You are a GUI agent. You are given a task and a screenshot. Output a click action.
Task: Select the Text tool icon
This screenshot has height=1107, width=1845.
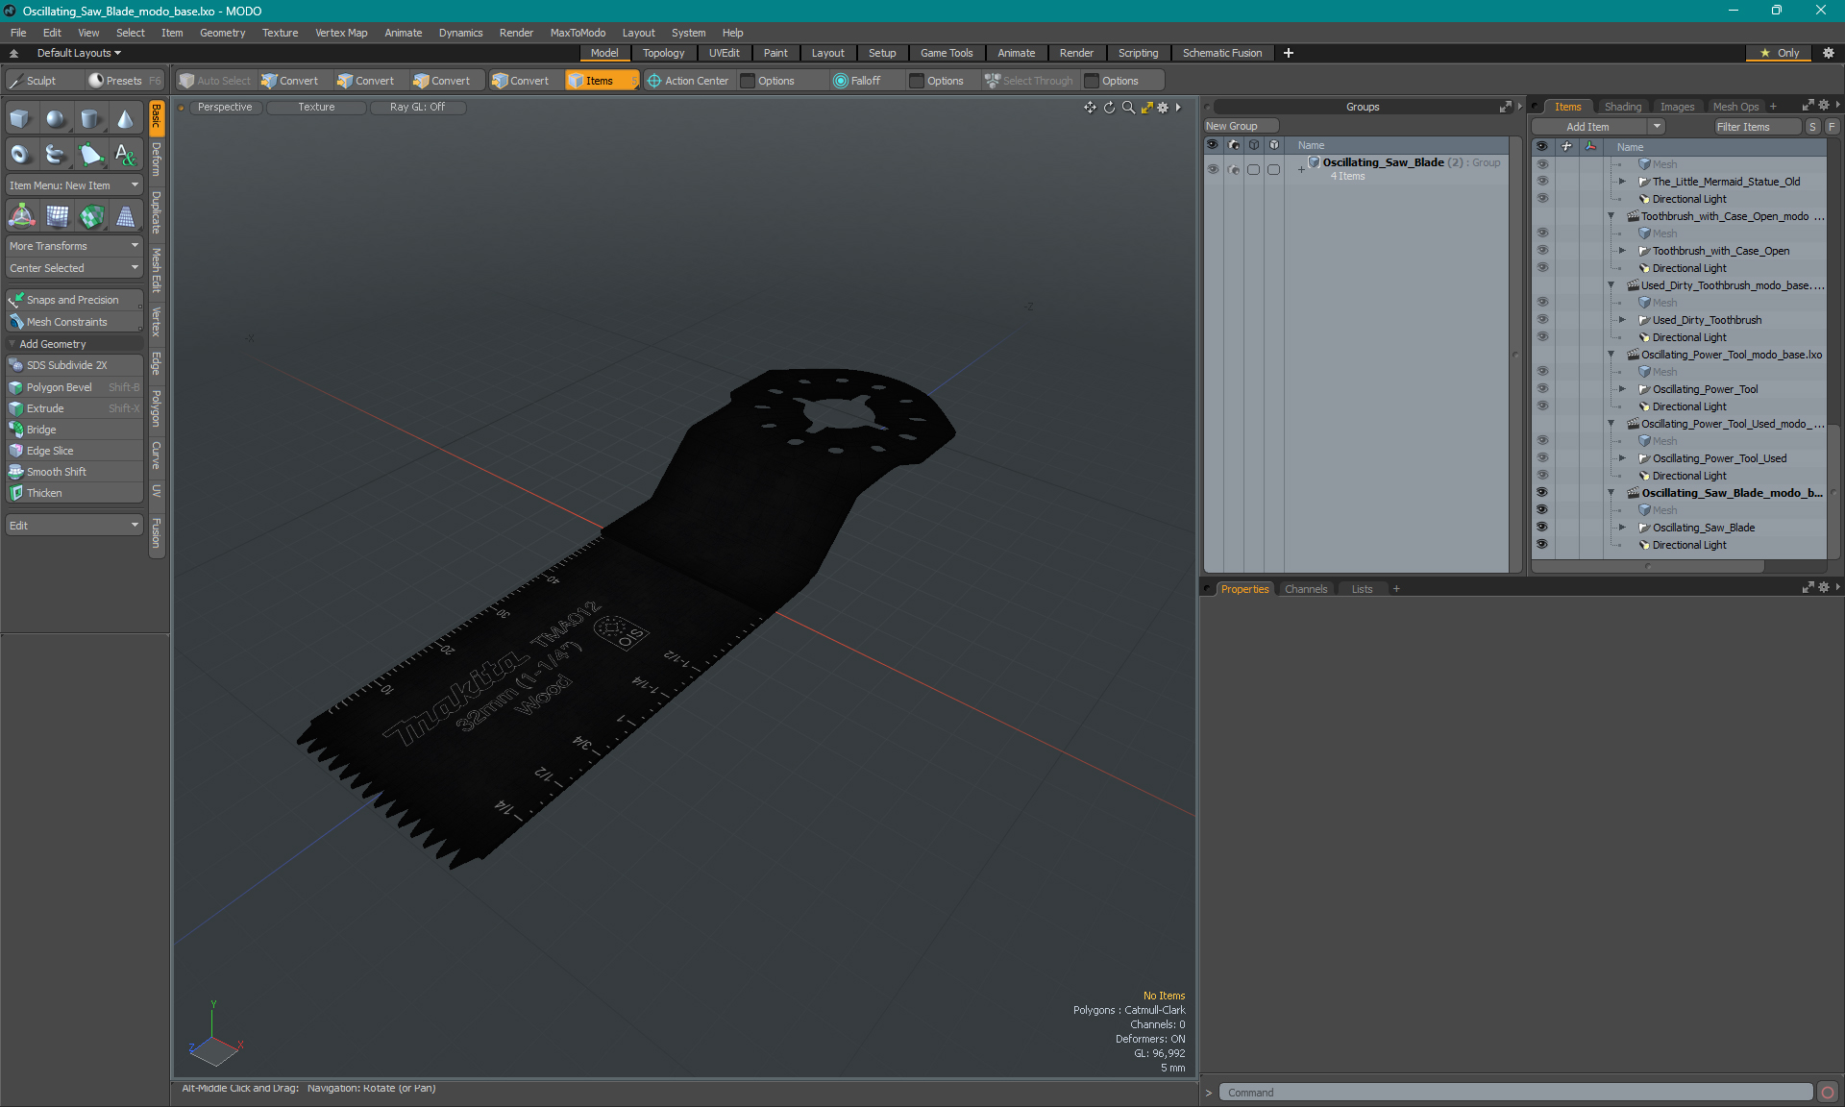[x=126, y=154]
